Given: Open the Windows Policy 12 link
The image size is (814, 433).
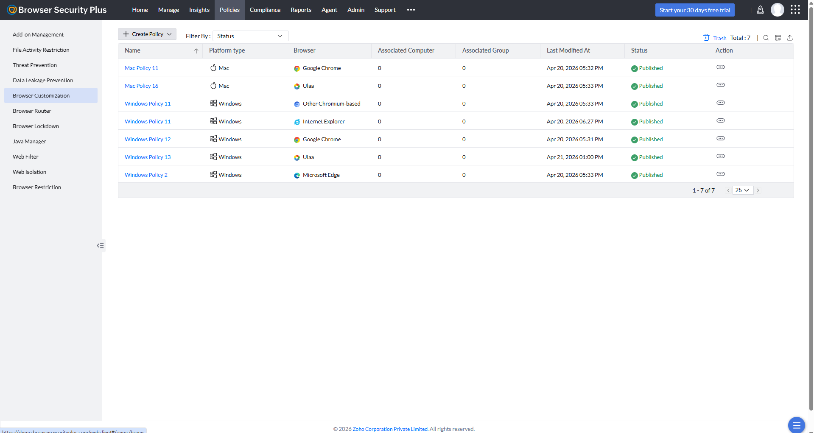Looking at the screenshot, I should [x=148, y=139].
